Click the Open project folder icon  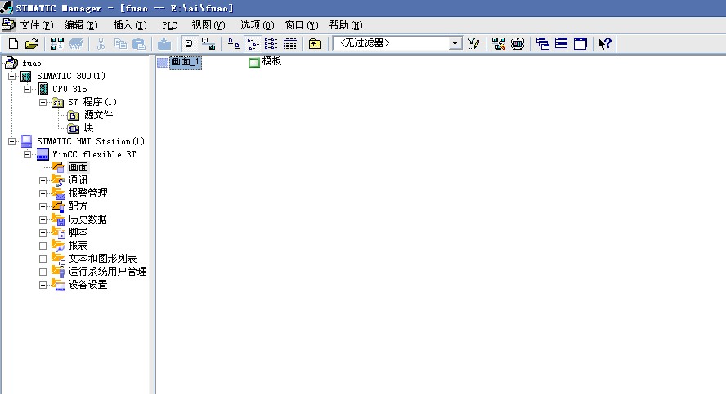point(31,43)
